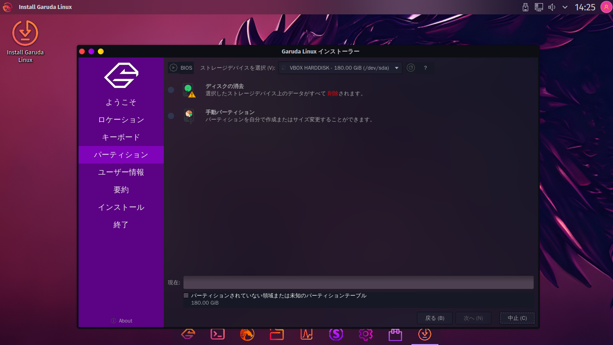
Task: Open the terminal icon in dock
Action: click(x=218, y=334)
